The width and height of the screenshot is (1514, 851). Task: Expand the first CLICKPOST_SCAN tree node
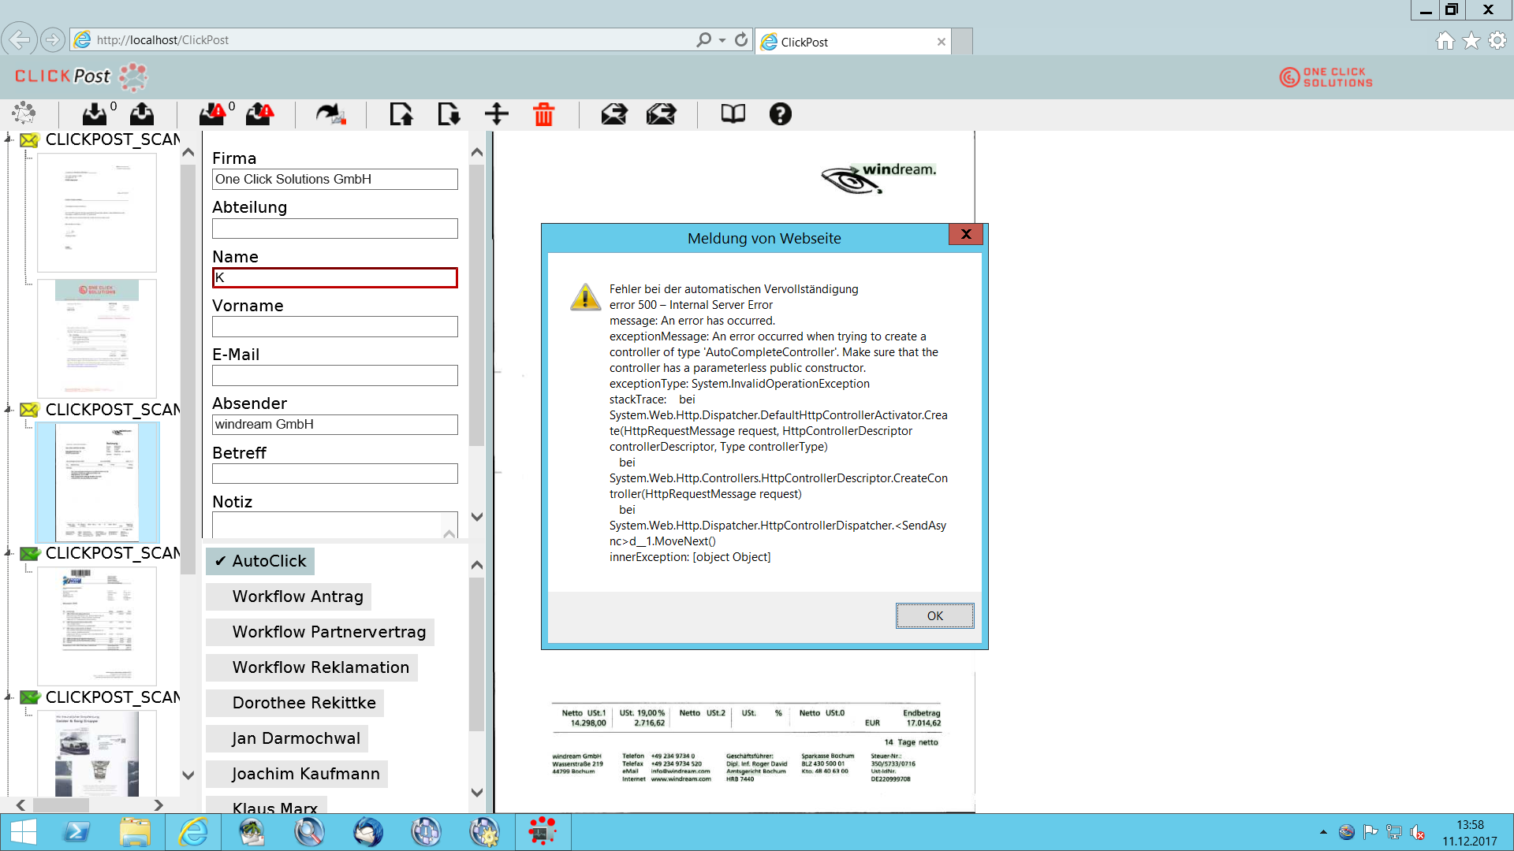[x=8, y=139]
